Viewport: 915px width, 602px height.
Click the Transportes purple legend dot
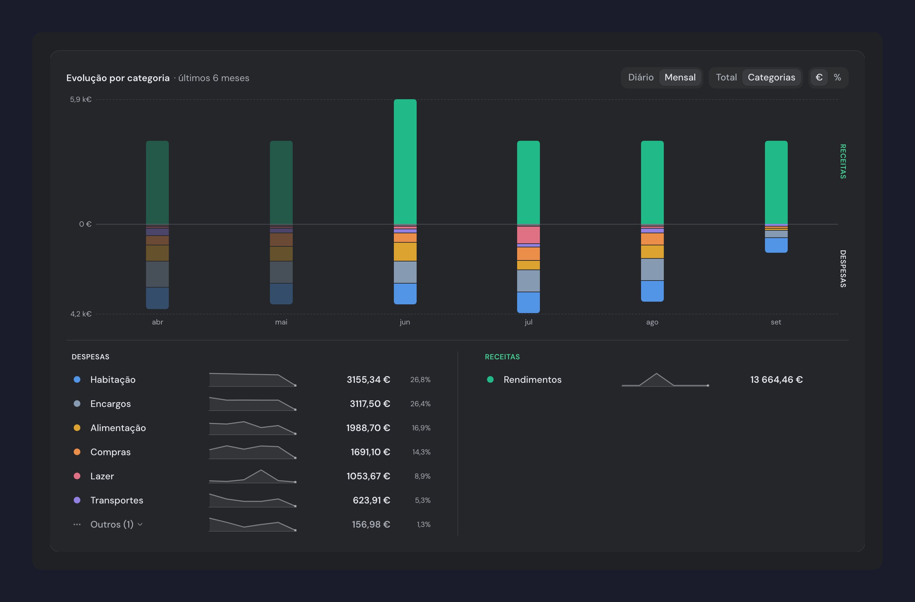coord(77,500)
